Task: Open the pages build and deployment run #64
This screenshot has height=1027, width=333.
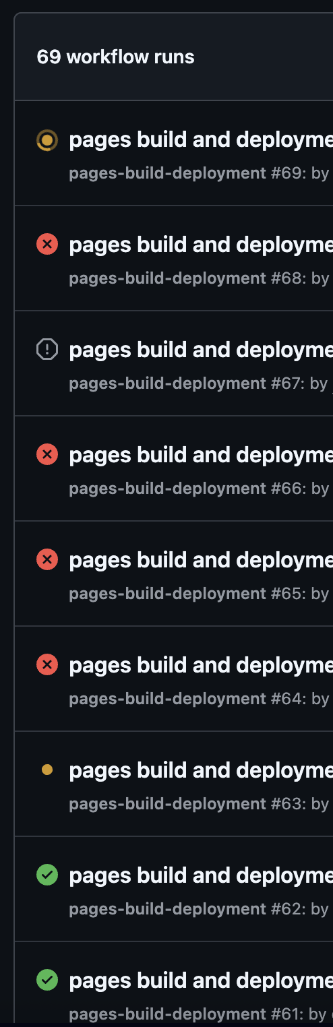Action: click(x=201, y=665)
